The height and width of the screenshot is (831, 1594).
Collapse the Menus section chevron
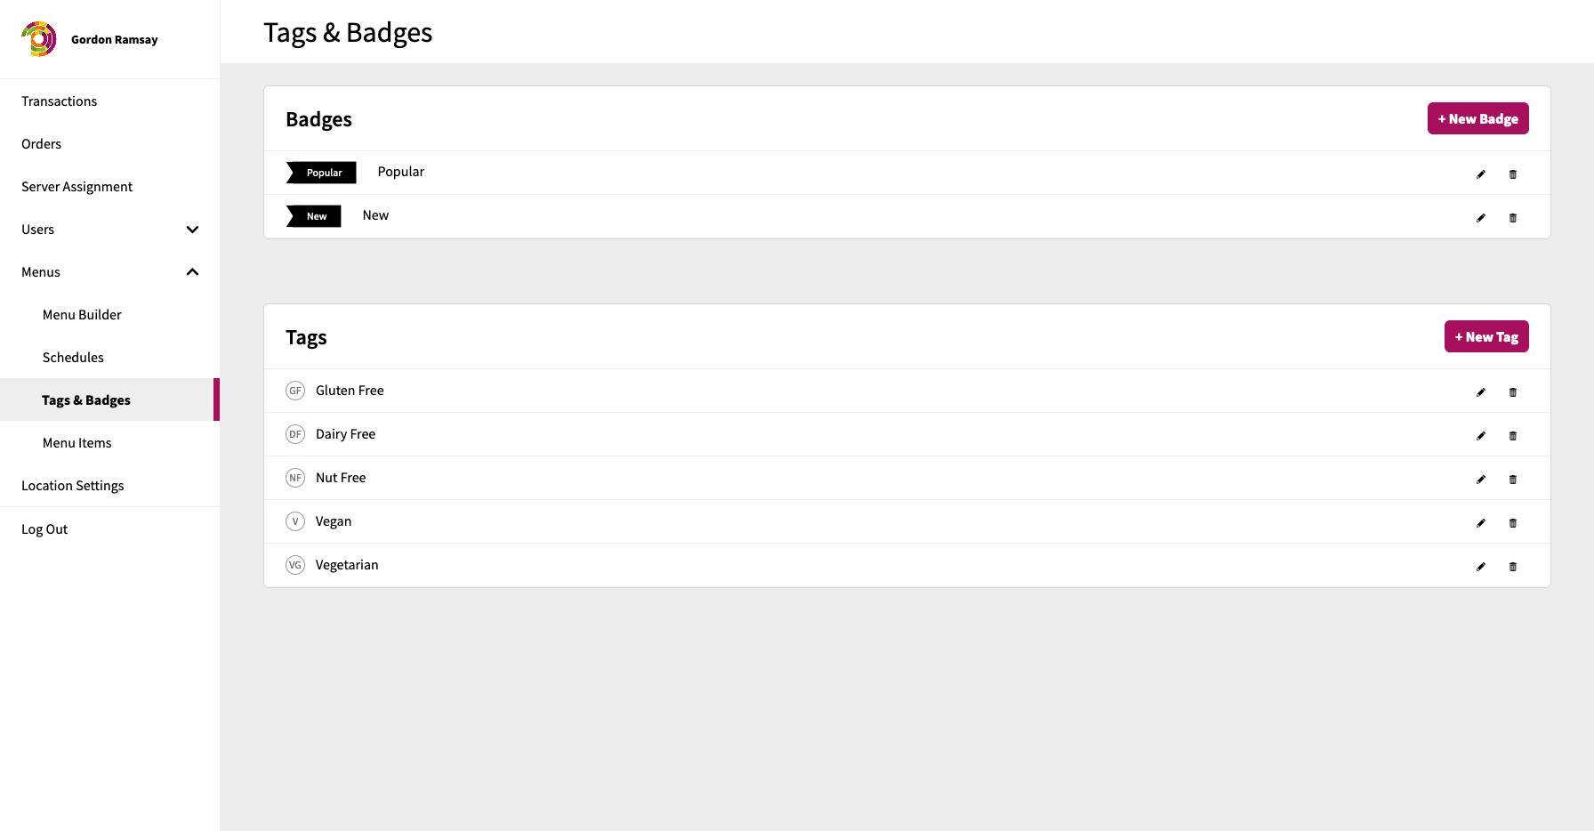point(192,272)
